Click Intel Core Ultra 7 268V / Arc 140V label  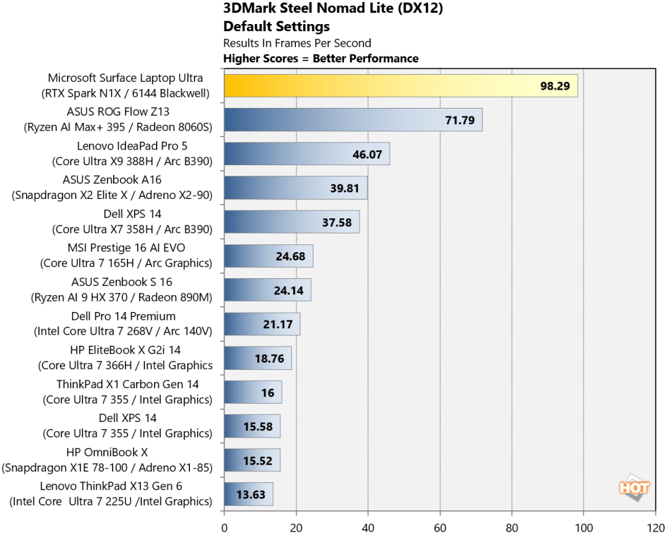pos(123,331)
